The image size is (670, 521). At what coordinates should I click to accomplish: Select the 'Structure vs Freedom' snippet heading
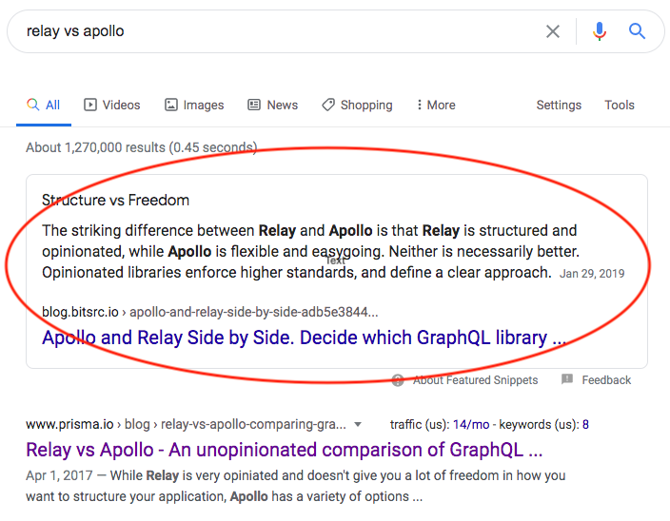pyautogui.click(x=115, y=200)
